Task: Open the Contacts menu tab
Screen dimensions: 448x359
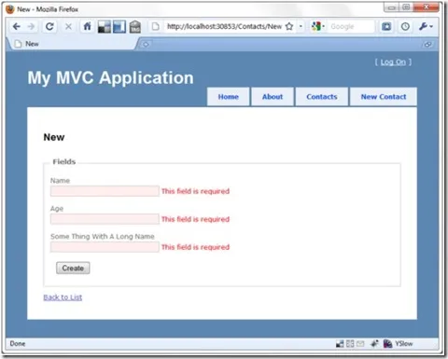Action: coord(322,97)
